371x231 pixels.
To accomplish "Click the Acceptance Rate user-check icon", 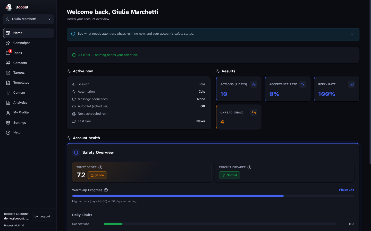I will pyautogui.click(x=303, y=84).
